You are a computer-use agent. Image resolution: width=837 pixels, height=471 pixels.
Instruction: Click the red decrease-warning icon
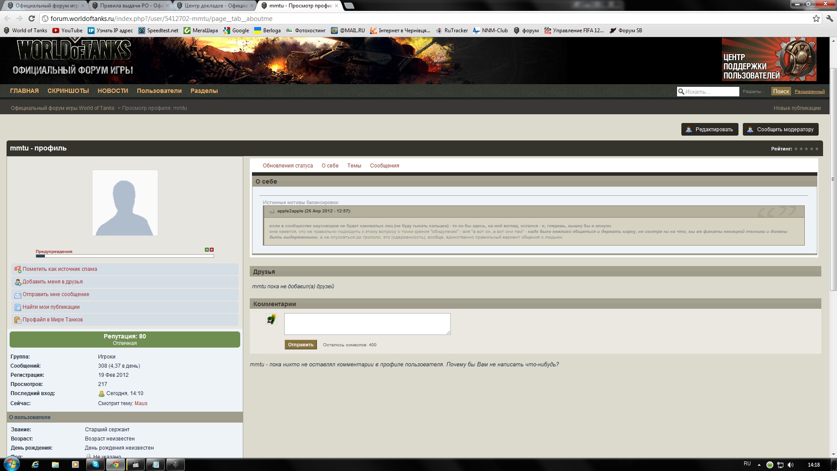tap(212, 250)
